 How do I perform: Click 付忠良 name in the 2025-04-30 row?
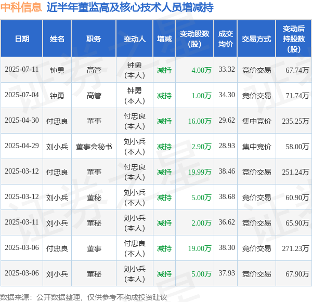[57, 121]
